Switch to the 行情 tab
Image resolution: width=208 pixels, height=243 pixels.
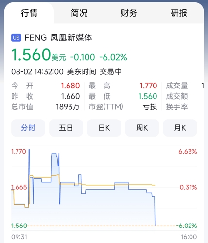(29, 13)
